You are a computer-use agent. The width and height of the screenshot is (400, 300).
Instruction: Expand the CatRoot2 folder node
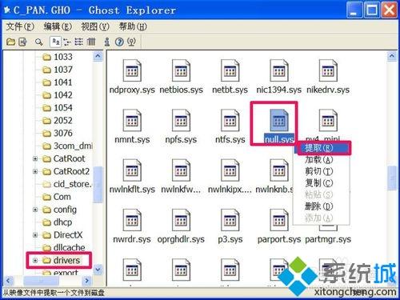pos(35,171)
